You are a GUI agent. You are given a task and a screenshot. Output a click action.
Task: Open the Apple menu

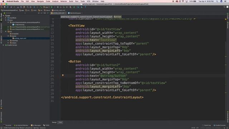(x=3, y=1)
